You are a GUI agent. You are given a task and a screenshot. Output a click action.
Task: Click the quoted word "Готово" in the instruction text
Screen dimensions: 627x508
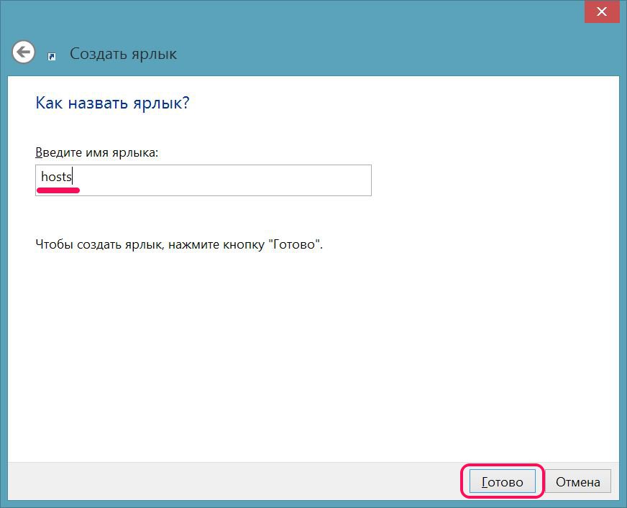coord(294,244)
